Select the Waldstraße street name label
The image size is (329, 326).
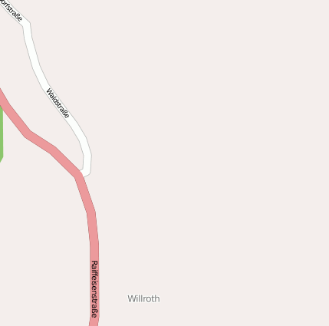point(58,104)
